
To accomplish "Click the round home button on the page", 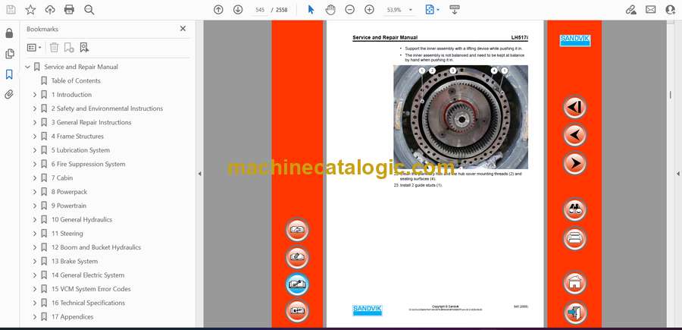I will [574, 283].
